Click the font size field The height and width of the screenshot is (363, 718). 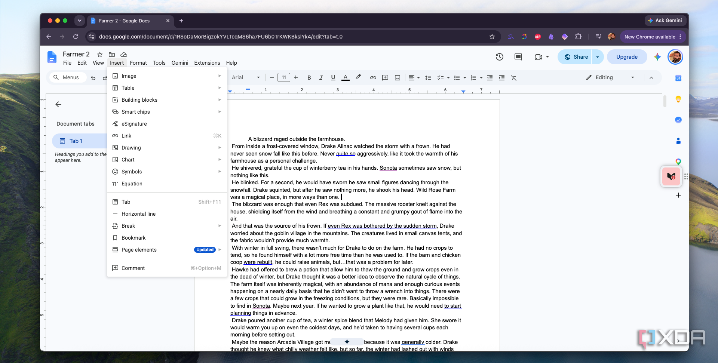point(284,78)
